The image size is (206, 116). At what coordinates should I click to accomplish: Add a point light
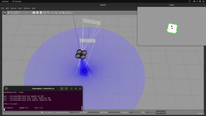point(45,13)
